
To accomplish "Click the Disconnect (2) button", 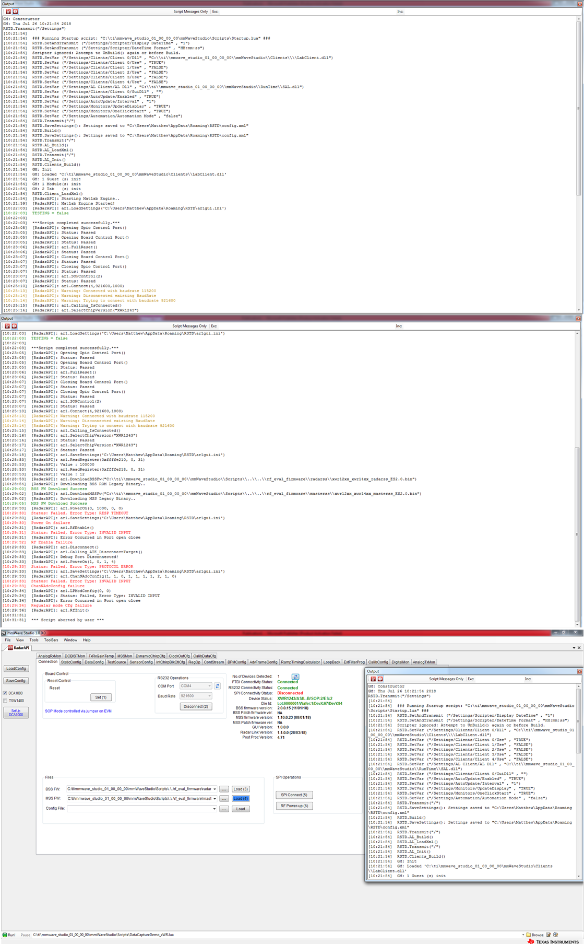I will (196, 706).
